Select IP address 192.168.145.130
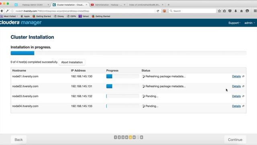Viewport: 257px width, 145px height. [x=82, y=76]
